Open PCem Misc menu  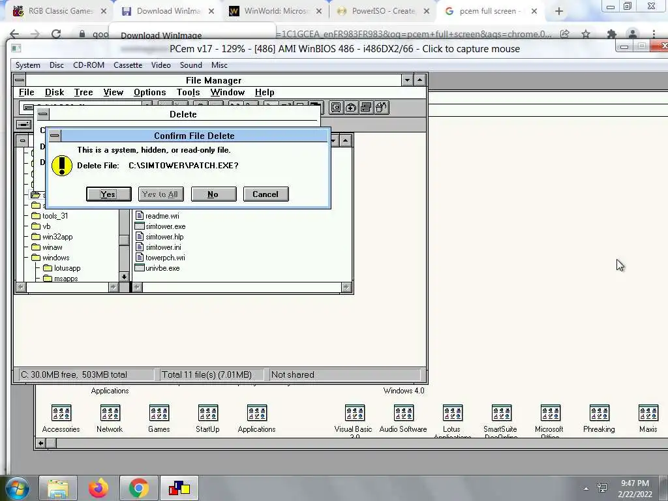(x=219, y=65)
